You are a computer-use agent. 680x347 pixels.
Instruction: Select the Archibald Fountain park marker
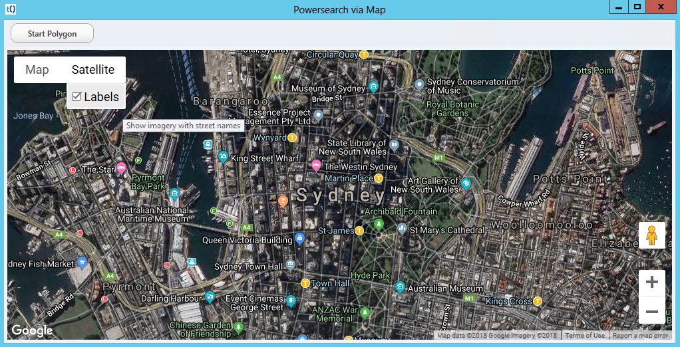379,223
